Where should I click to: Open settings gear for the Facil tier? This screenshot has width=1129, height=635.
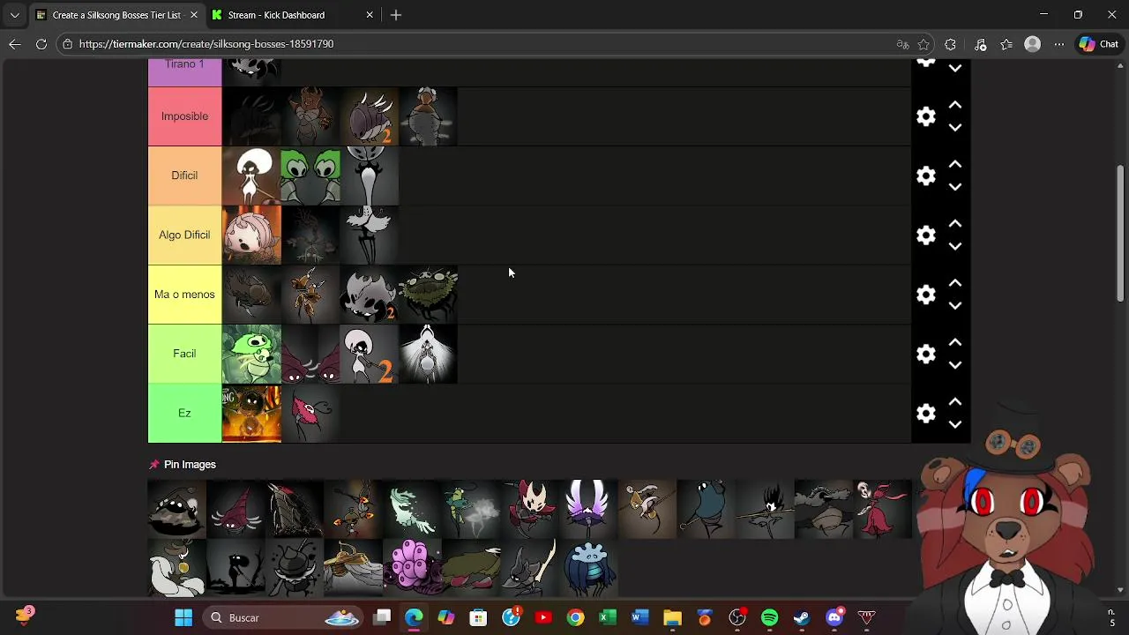925,354
